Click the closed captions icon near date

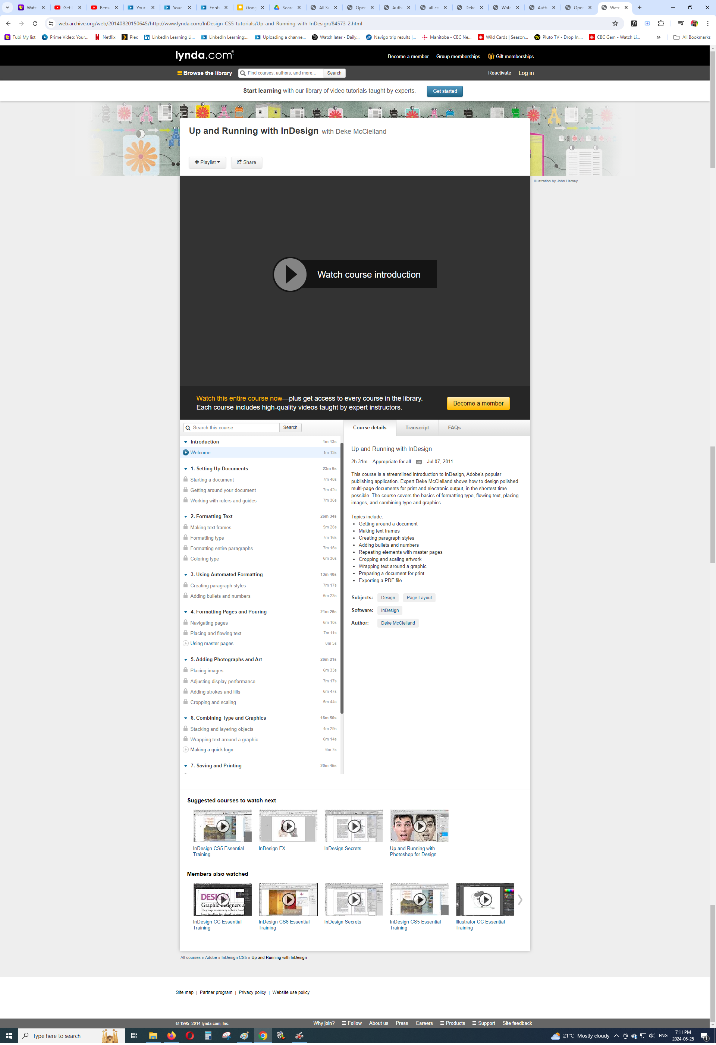(x=418, y=462)
